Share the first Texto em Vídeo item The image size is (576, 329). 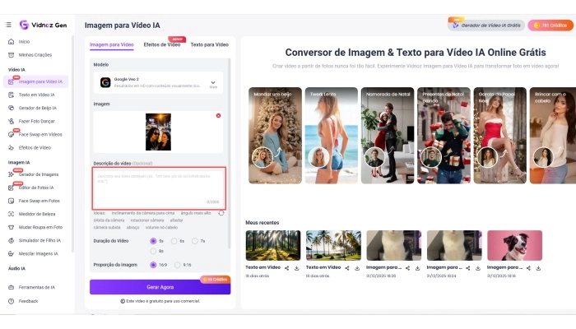click(286, 268)
